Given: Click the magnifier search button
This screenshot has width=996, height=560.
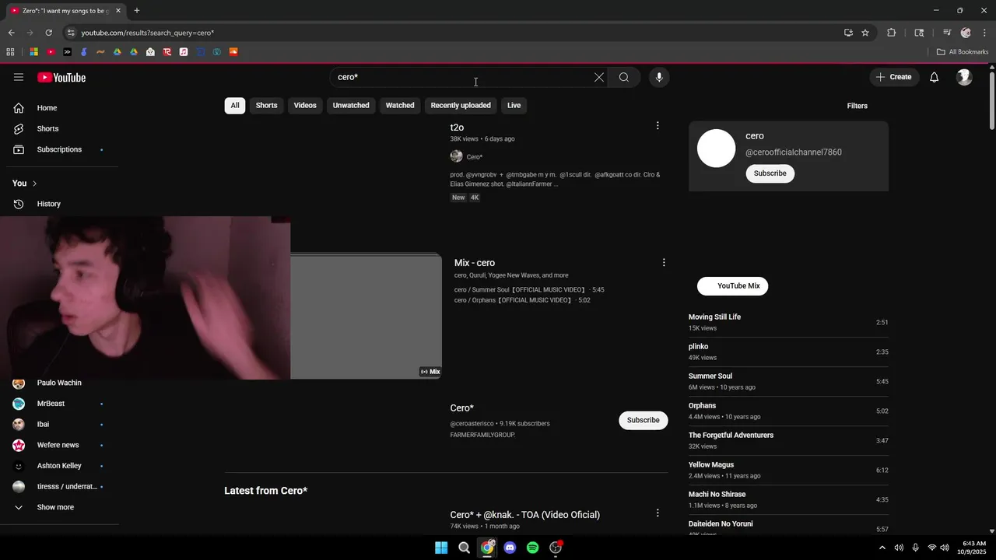Looking at the screenshot, I should [624, 77].
